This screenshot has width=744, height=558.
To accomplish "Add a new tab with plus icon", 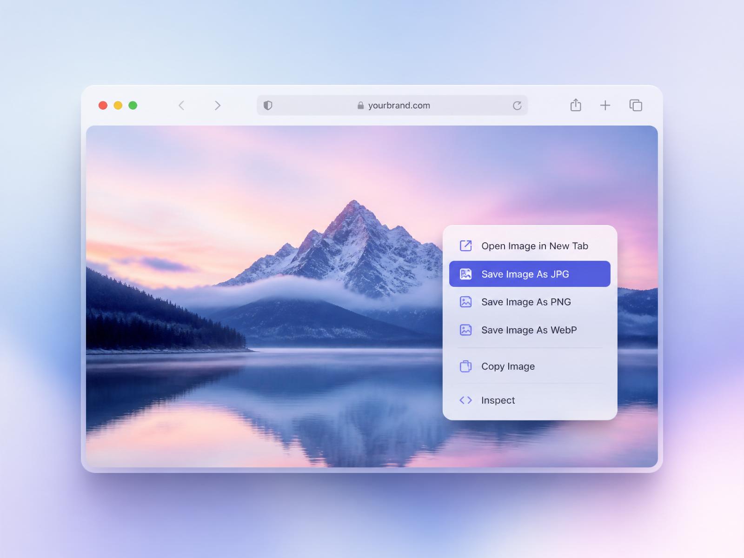I will coord(605,106).
